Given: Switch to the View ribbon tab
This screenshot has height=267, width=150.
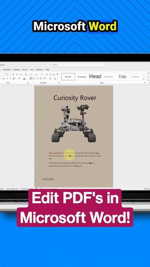Looking at the screenshot, I should (x=32, y=70).
